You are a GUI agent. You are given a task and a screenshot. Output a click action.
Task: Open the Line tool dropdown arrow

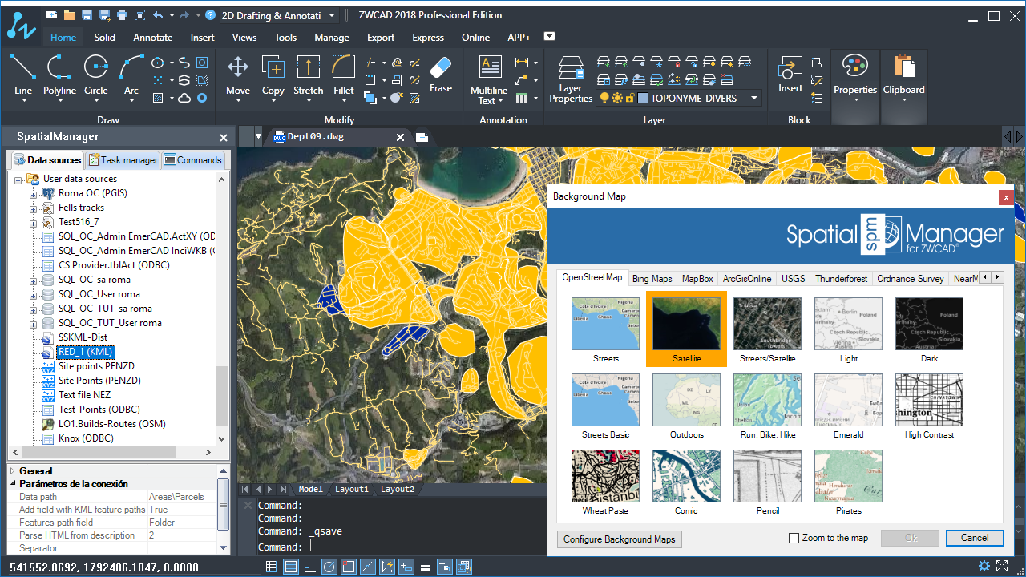(x=23, y=101)
